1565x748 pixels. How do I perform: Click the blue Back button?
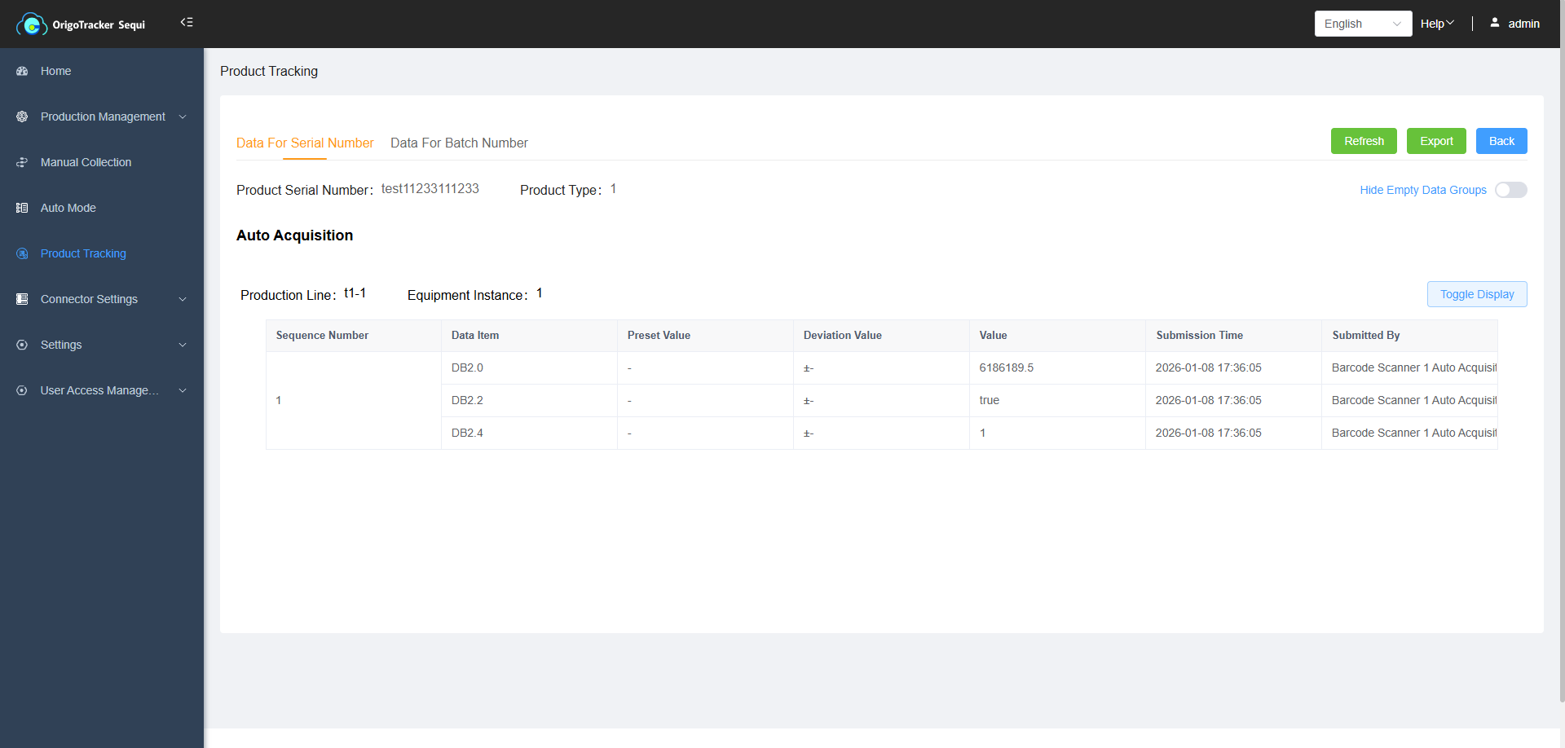pos(1501,141)
